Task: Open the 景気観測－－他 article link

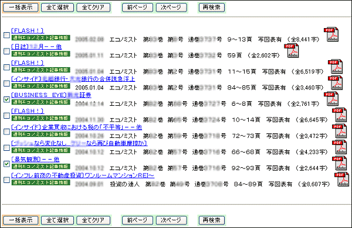Action: click(35, 160)
